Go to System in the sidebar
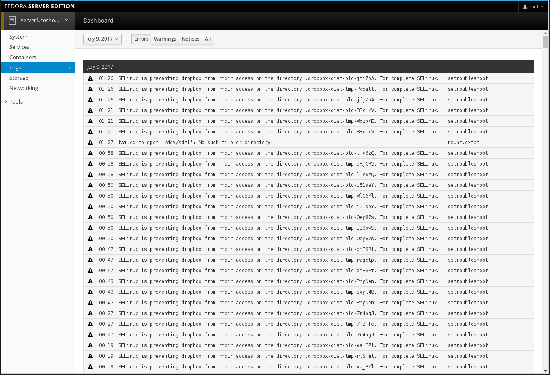The image size is (550, 375). [18, 37]
